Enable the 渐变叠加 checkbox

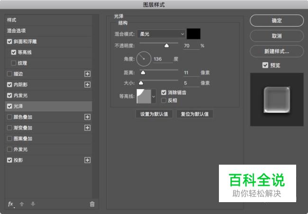coord(9,128)
